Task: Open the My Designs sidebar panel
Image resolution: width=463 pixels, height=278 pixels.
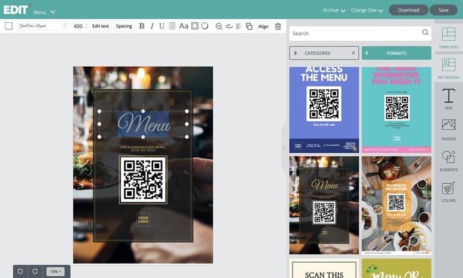Action: 449,68
